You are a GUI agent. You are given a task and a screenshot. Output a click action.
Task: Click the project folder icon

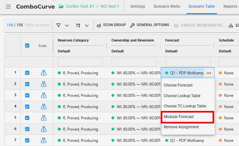pyautogui.click(x=61, y=6)
